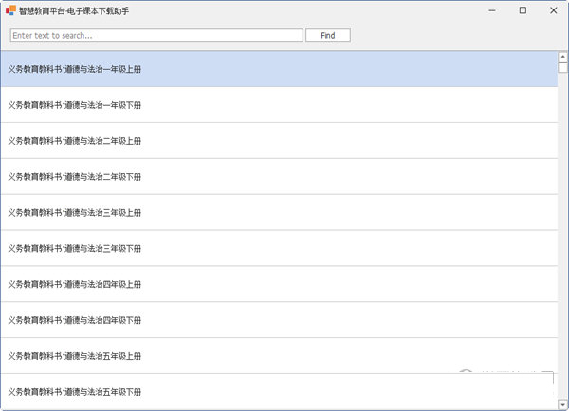Maximize the download helper window
The width and height of the screenshot is (569, 411).
tap(523, 11)
